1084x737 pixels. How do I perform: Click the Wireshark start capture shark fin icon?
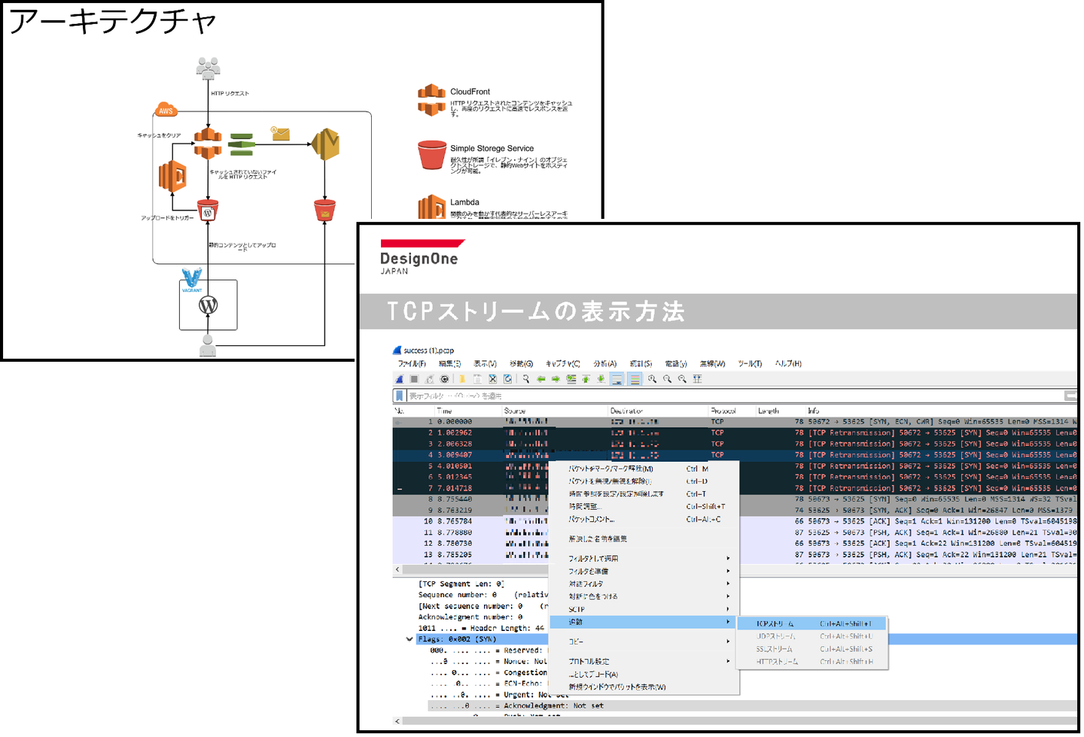[x=400, y=379]
